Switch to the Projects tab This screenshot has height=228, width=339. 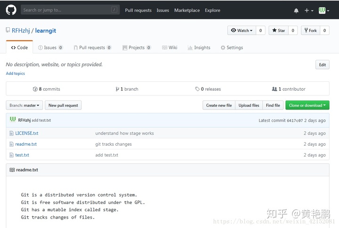click(137, 47)
